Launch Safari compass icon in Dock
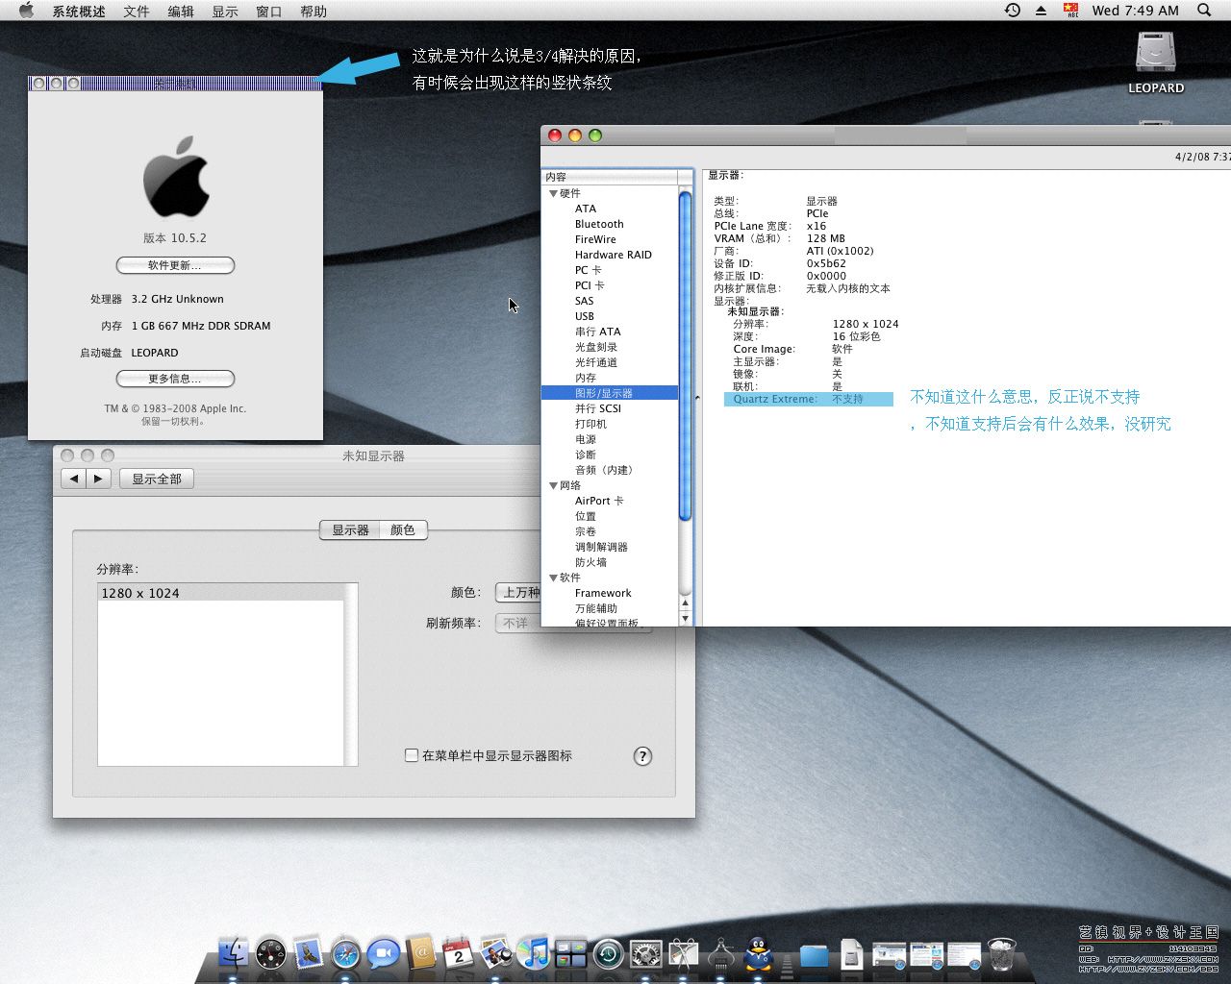The image size is (1231, 984). point(345,953)
